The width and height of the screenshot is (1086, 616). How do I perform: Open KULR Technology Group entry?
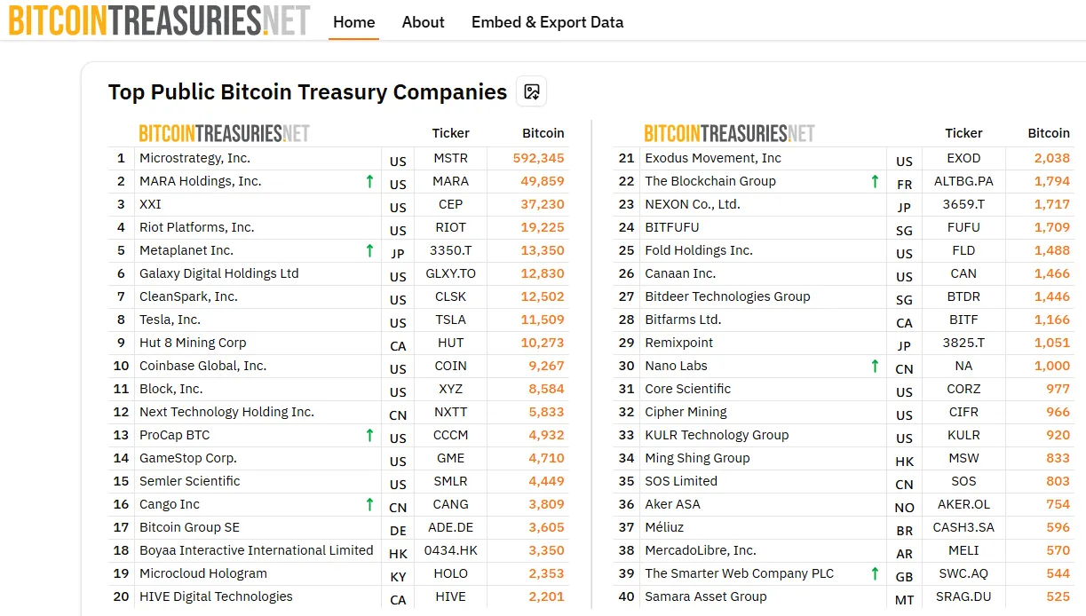[x=717, y=435]
